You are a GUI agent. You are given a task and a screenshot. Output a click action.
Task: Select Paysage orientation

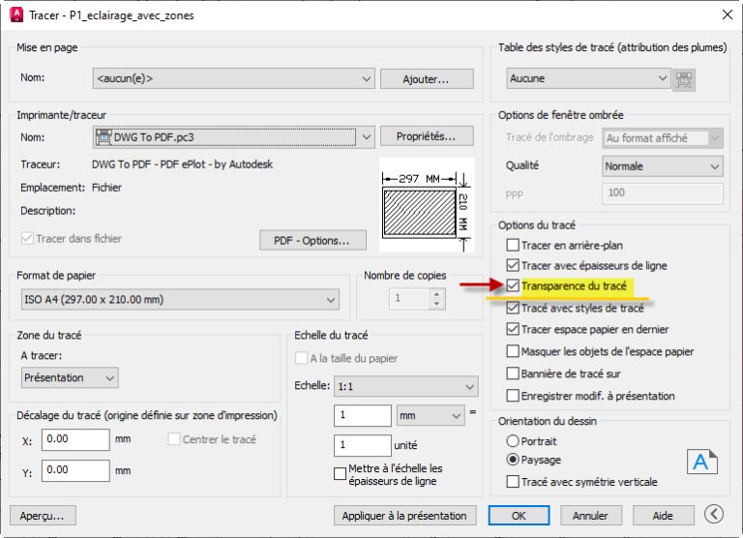tap(513, 460)
